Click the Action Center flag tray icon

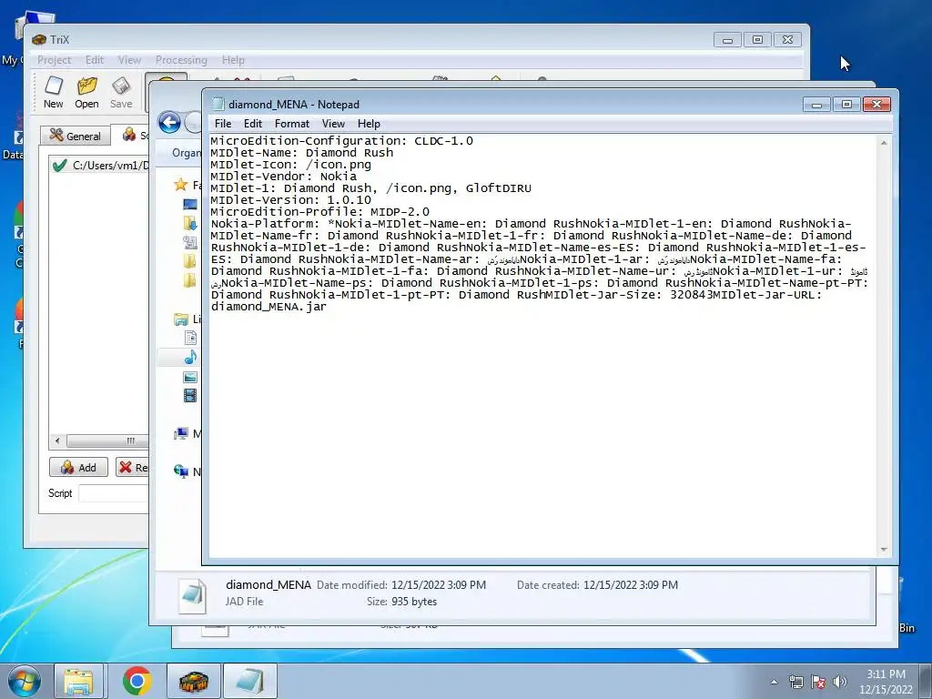coord(818,682)
